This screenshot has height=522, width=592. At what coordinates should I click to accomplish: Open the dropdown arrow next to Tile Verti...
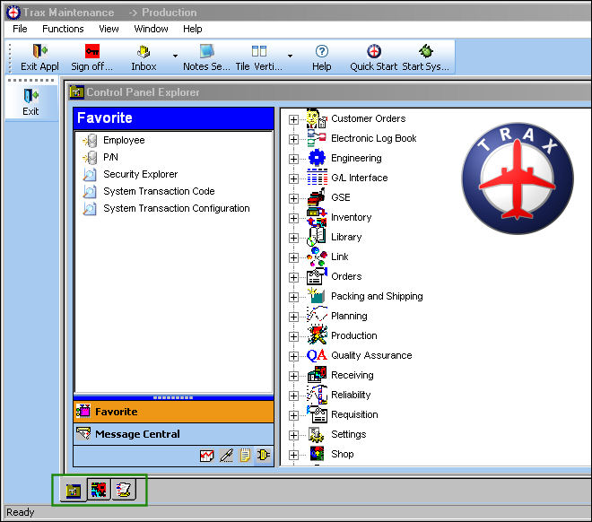[x=290, y=56]
